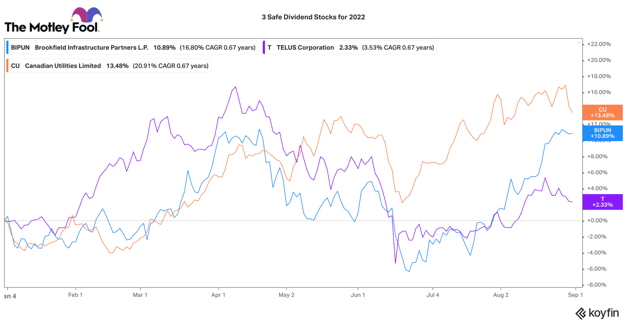Click '(20.91% CAGR 0.67 years)' text
This screenshot has width=627, height=324.
(x=171, y=66)
